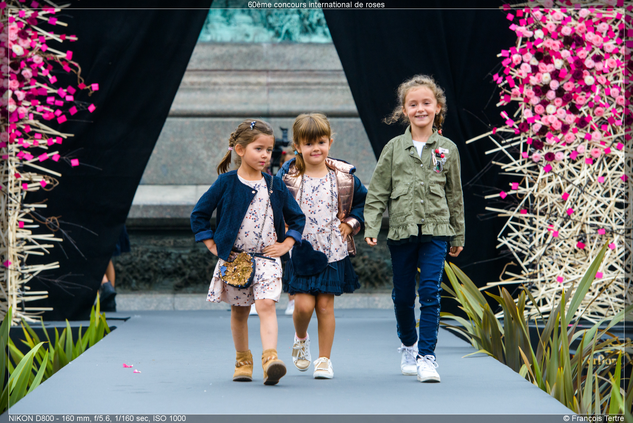Image resolution: width=633 pixels, height=423 pixels.
Task: Click the main runway photo
Action: [x=316, y=211]
